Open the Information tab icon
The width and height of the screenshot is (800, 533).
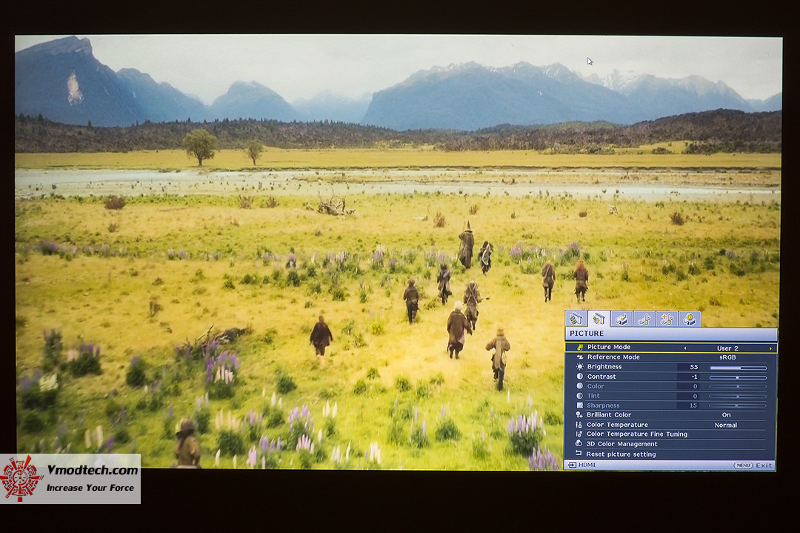[690, 319]
